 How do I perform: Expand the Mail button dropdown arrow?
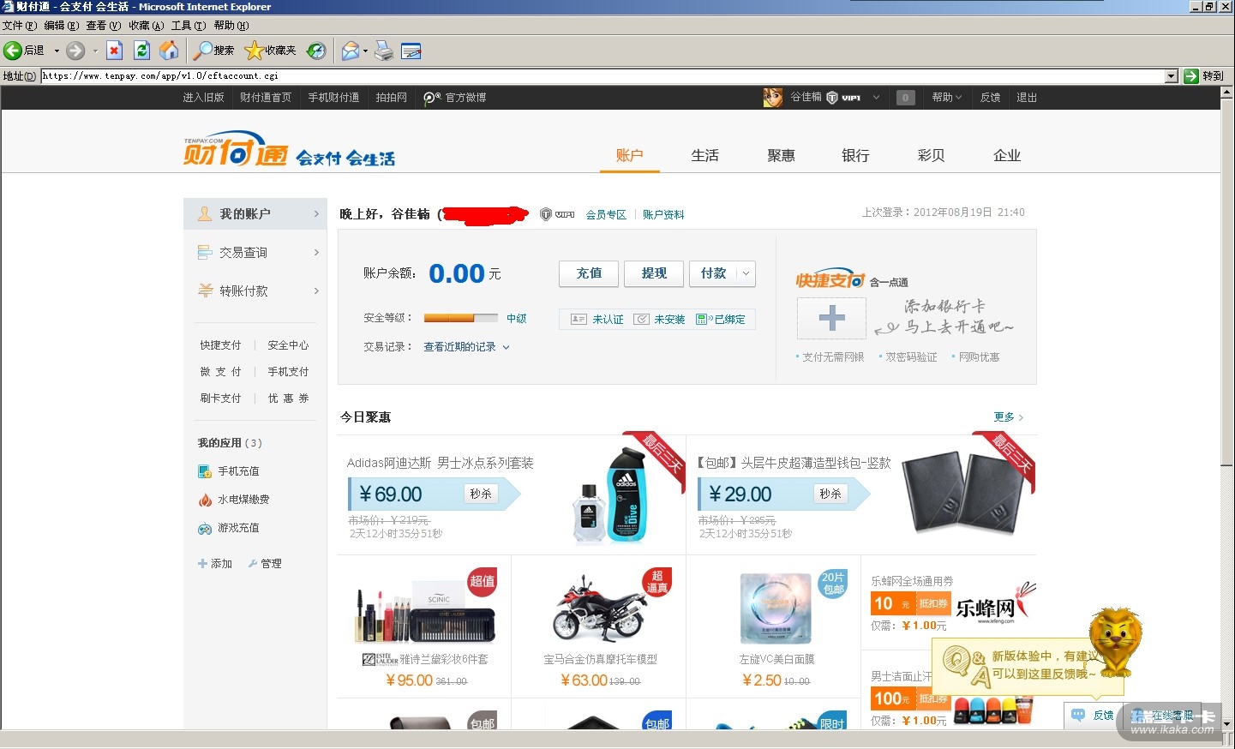point(365,51)
